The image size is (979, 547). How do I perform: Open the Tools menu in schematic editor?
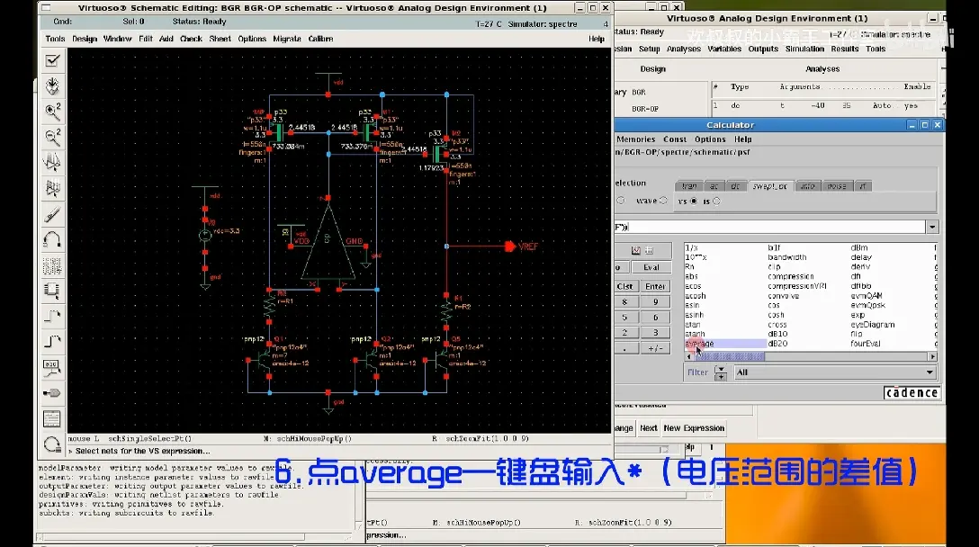pos(55,39)
